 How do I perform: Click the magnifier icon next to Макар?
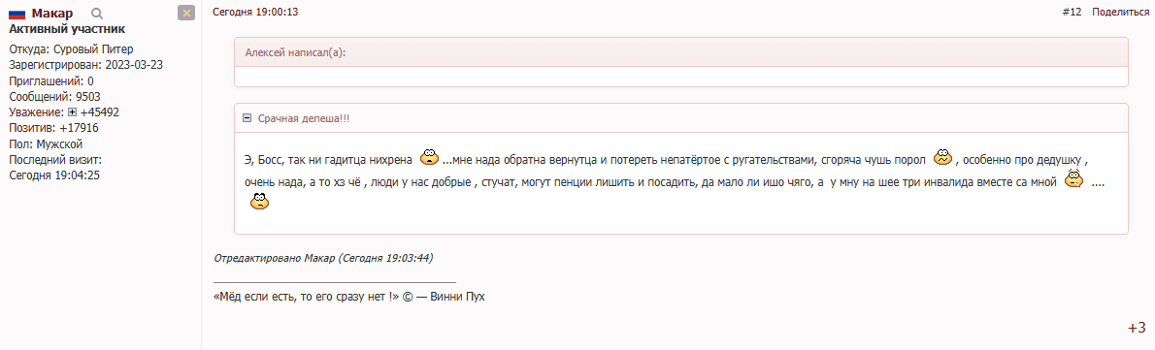97,13
